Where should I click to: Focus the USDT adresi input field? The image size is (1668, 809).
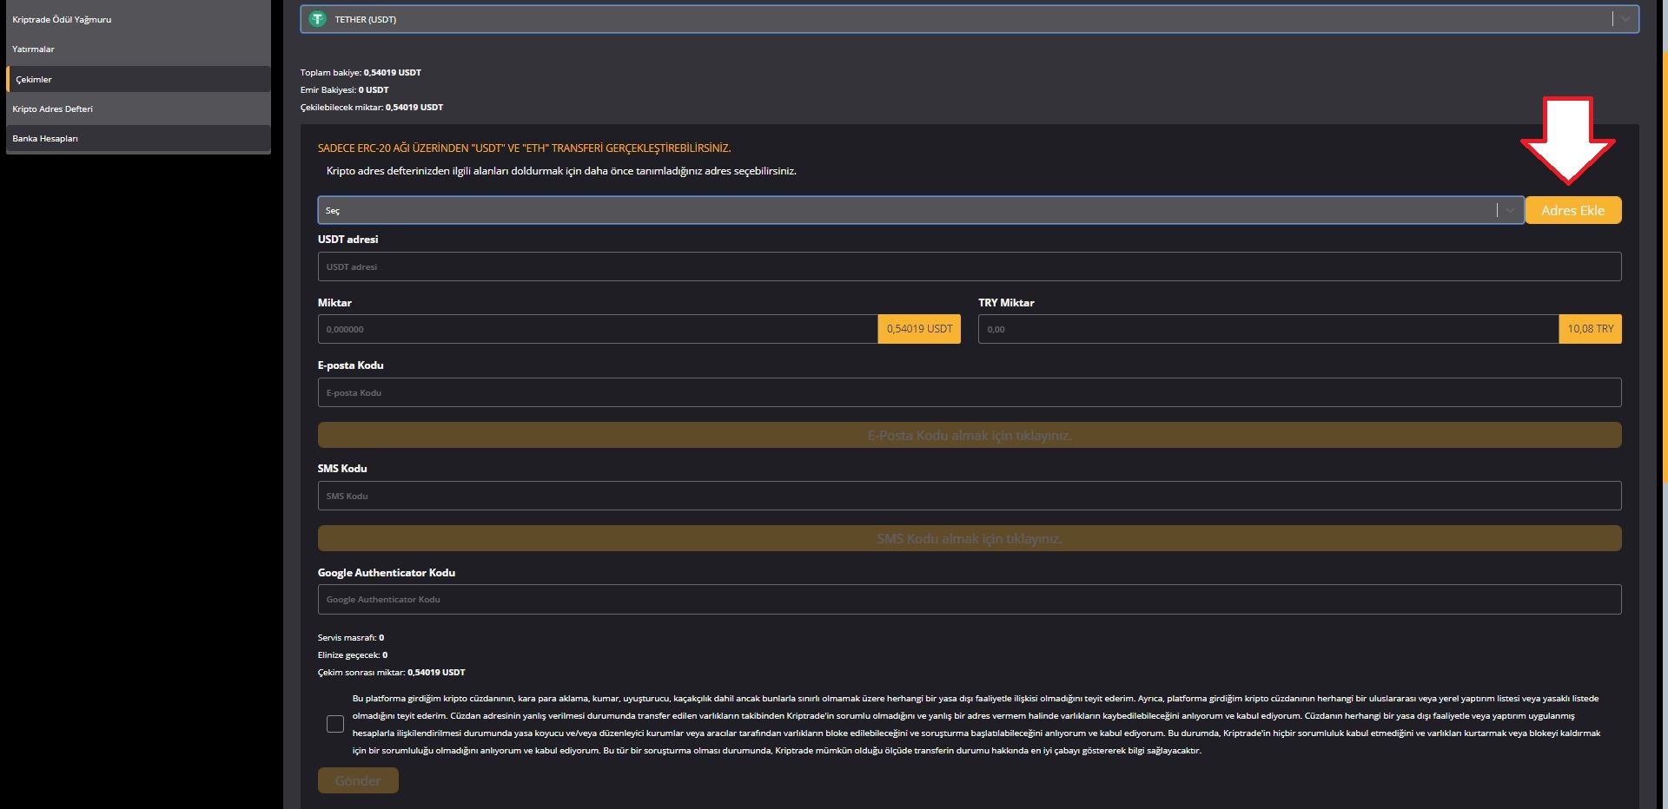coord(969,266)
